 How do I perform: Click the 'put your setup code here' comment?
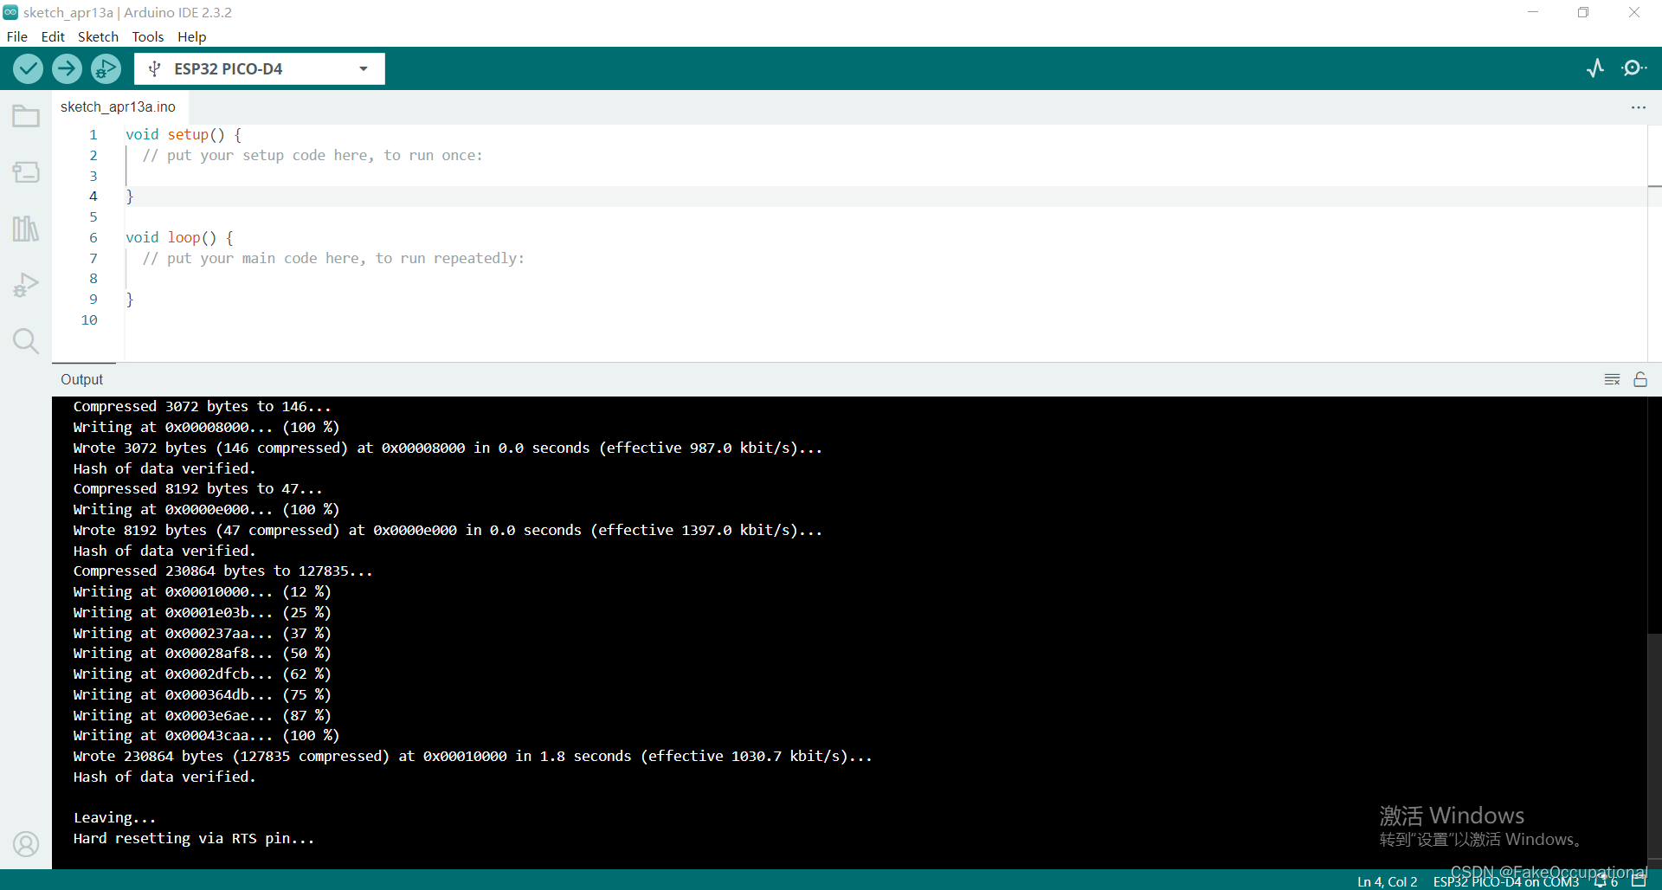pyautogui.click(x=312, y=156)
